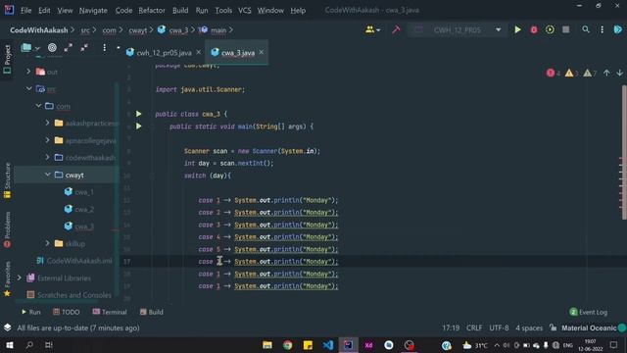Open the Build tool window button
The width and height of the screenshot is (627, 353).
(152, 312)
